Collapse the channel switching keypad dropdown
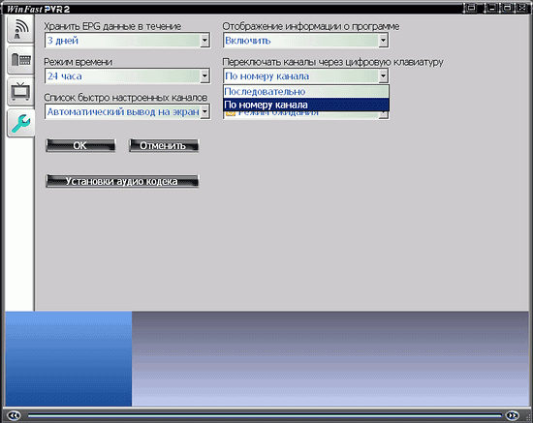Screen dimensions: 533x423 point(383,76)
